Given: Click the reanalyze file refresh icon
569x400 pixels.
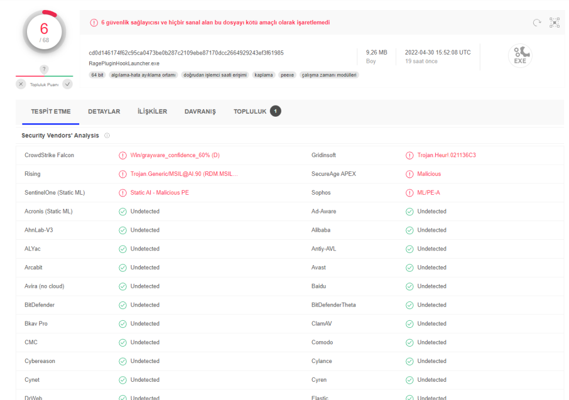Looking at the screenshot, I should (536, 23).
